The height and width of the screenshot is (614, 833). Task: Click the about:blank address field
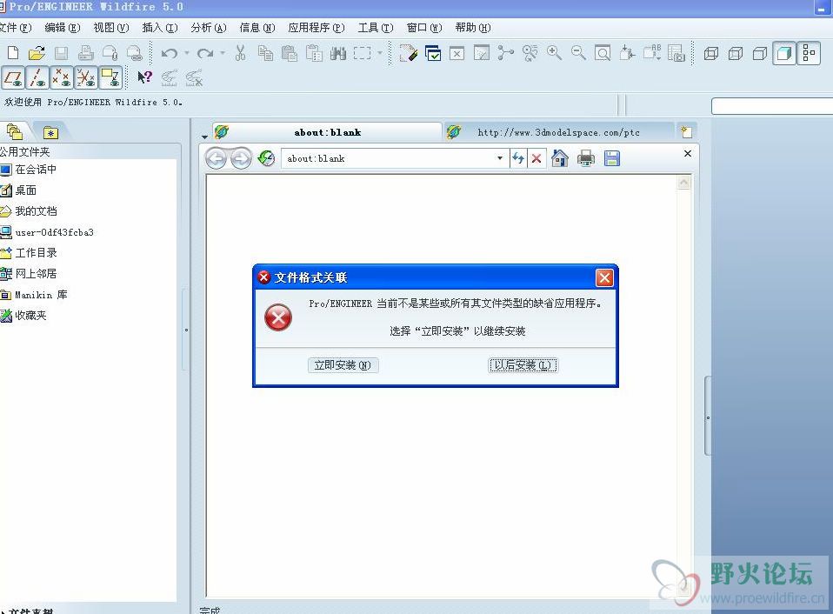point(388,158)
